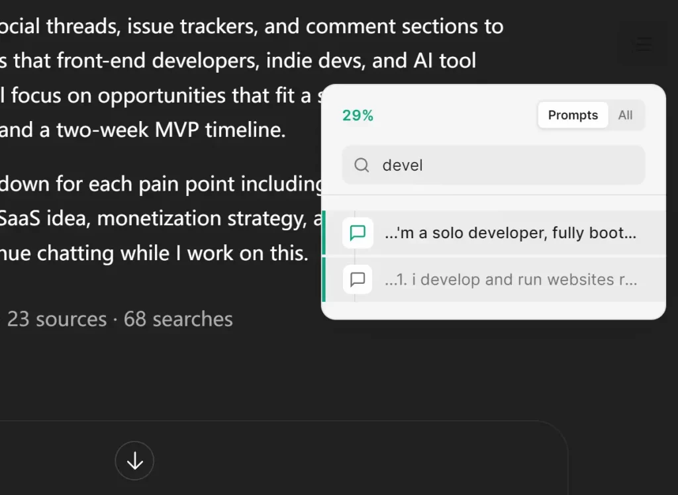
Task: Switch the filter to All
Action: tap(625, 114)
